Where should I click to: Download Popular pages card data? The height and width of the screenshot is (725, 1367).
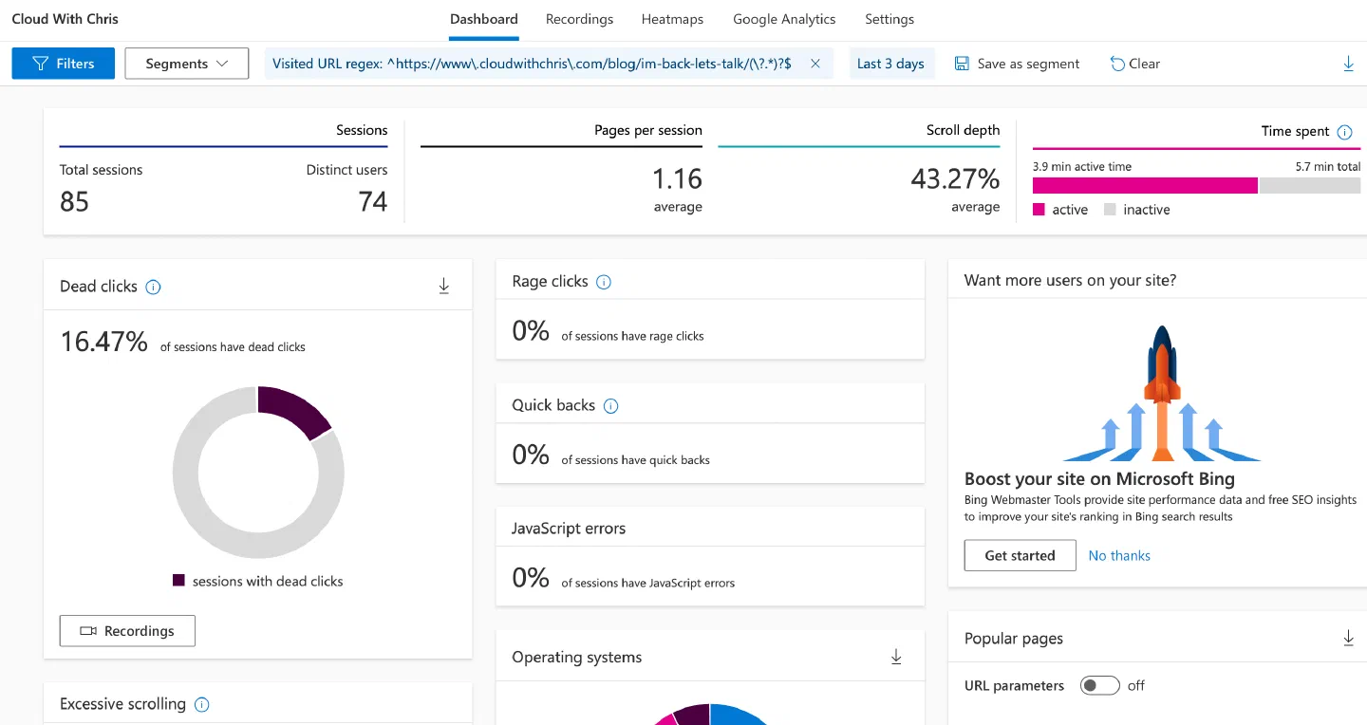(1348, 638)
